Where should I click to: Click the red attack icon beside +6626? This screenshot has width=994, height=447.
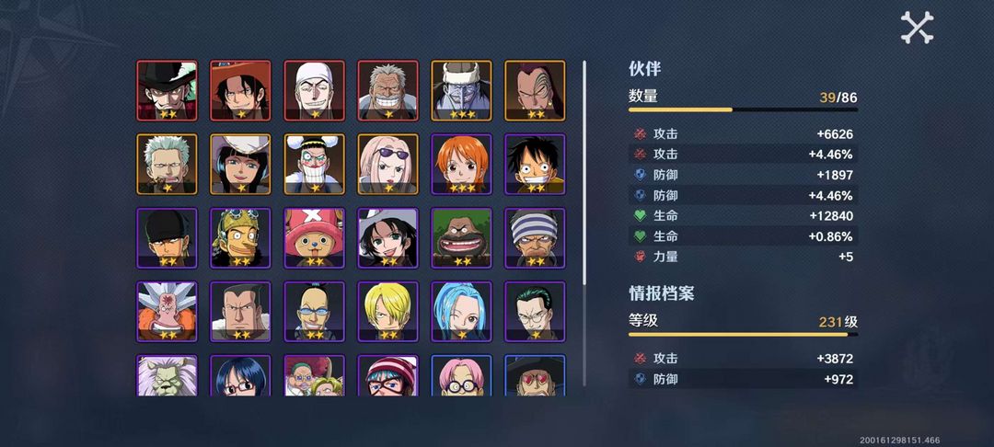click(640, 134)
